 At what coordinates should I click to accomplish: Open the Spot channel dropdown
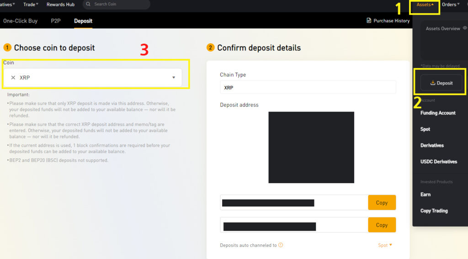385,245
